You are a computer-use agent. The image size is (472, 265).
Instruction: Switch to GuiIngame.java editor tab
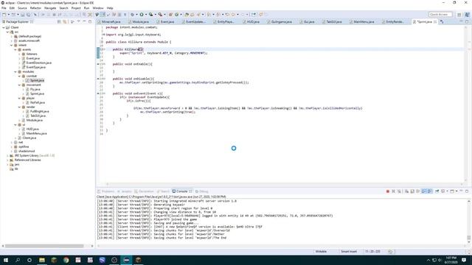click(281, 21)
